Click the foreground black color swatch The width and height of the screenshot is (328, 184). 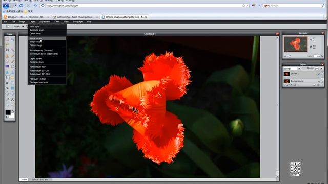8,112
